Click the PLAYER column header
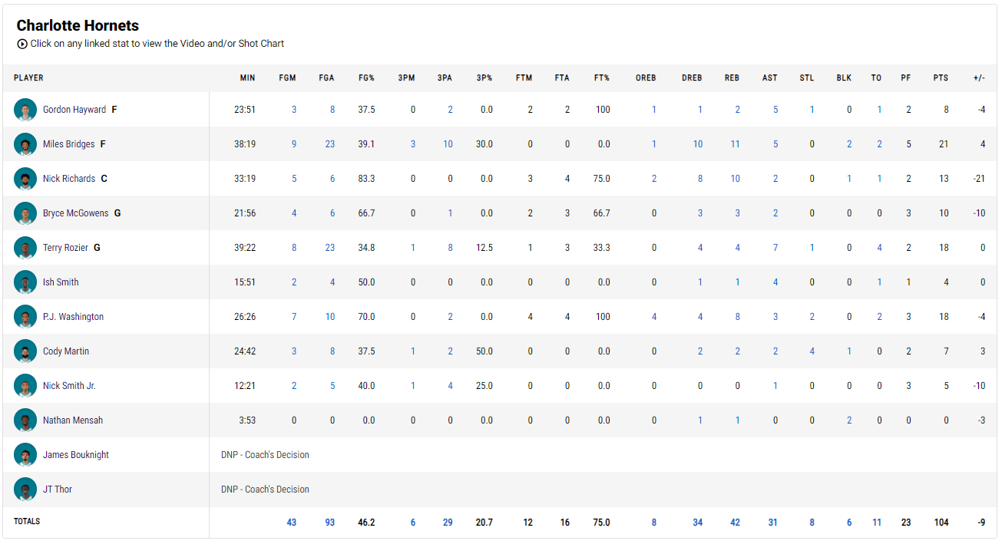The width and height of the screenshot is (1002, 544). pos(28,77)
